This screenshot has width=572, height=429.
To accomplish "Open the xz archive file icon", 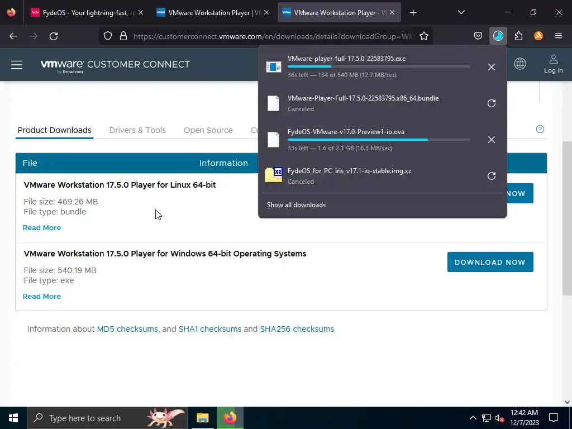I will (273, 175).
